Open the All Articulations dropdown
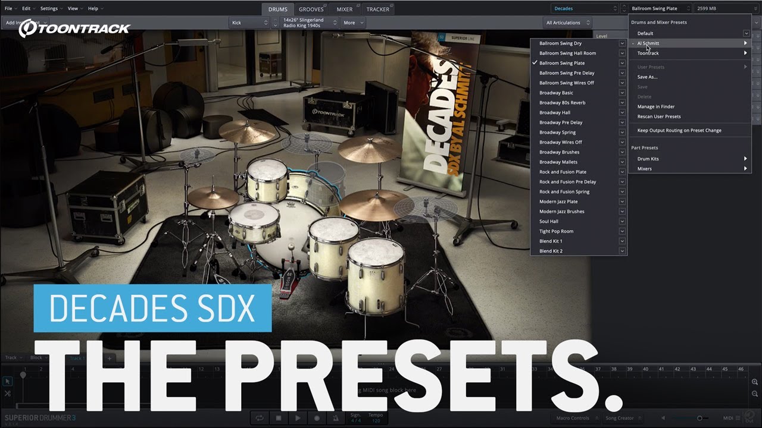 [568, 23]
